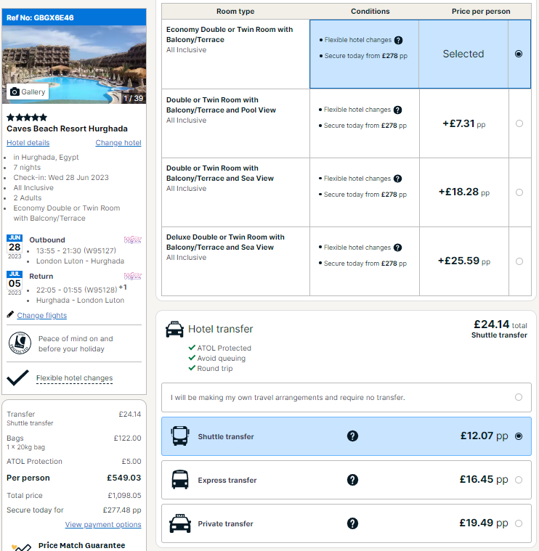
Task: Click the Avoid queuing green checkmark
Action: click(192, 358)
